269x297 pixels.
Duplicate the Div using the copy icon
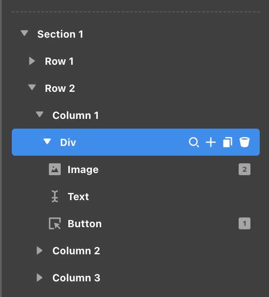(227, 143)
